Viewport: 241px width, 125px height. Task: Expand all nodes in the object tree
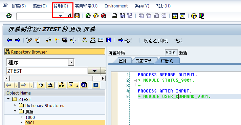[41, 85]
